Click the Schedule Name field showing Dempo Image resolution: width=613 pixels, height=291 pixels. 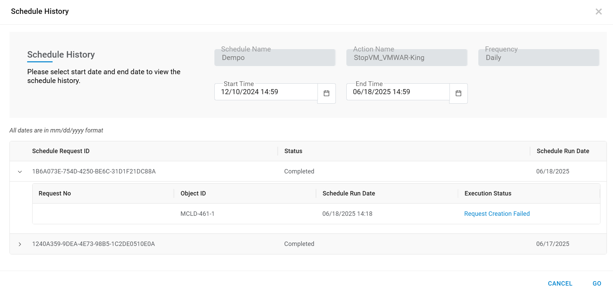275,58
